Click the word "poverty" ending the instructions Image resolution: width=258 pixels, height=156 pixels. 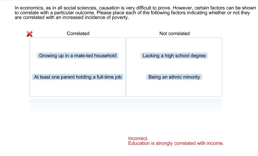click(x=120, y=18)
